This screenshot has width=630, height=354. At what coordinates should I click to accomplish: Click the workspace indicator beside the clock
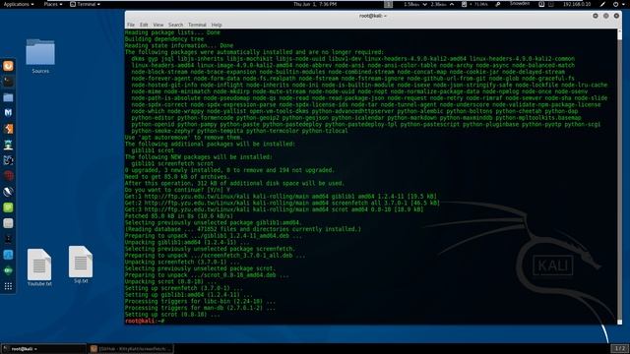[388, 4]
